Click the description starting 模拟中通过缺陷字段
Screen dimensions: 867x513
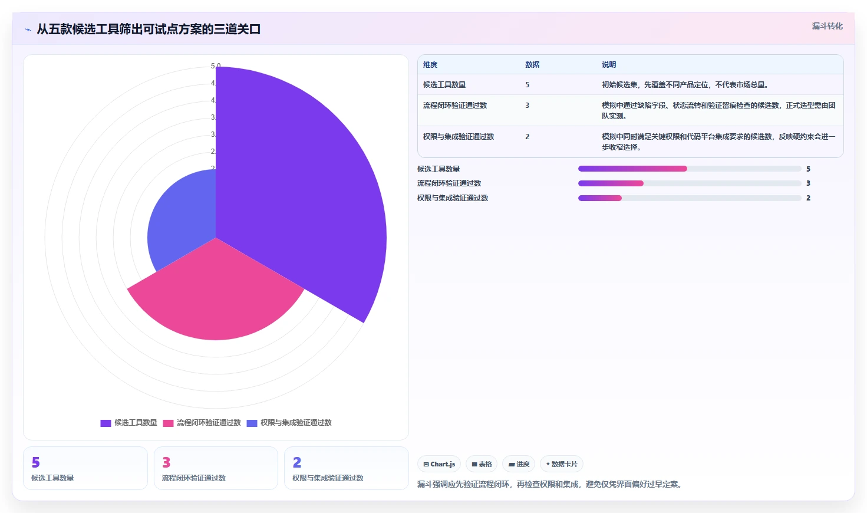tap(718, 111)
